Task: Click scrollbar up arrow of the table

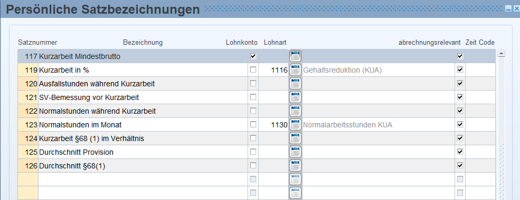Action: click(502, 53)
